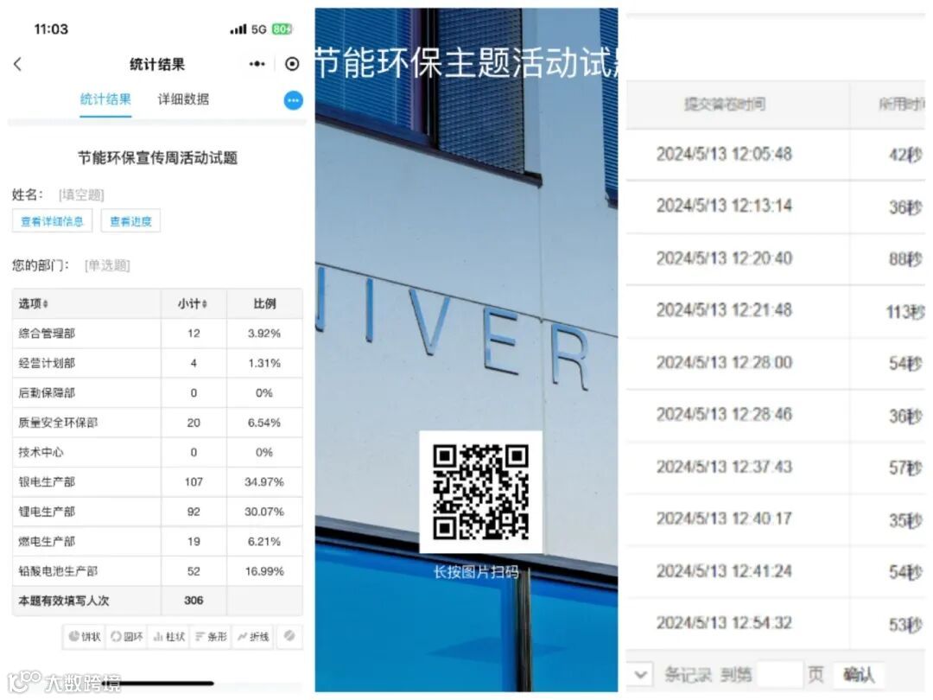Image resolution: width=933 pixels, height=700 pixels.
Task: Click the survey title 节能环保宣传周活动试题
Action: [158, 158]
